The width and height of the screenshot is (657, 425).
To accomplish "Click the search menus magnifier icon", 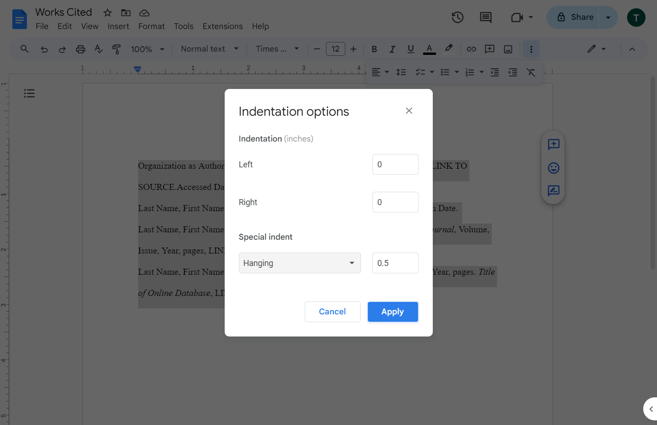I will (x=25, y=49).
